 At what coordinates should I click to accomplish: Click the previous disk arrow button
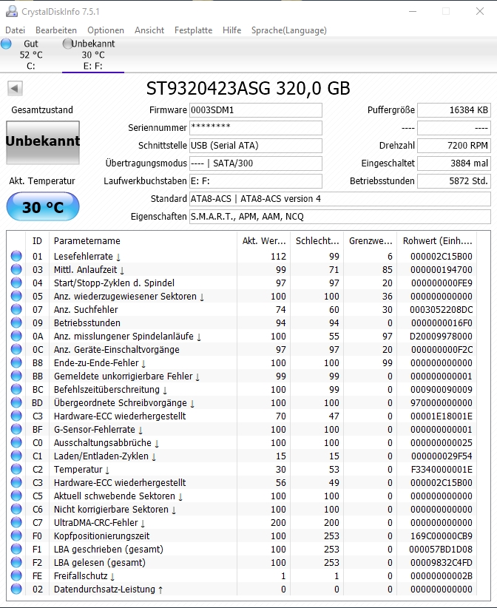15,89
